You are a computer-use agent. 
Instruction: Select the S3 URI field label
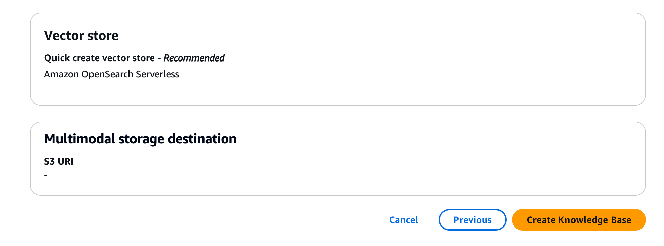point(58,161)
